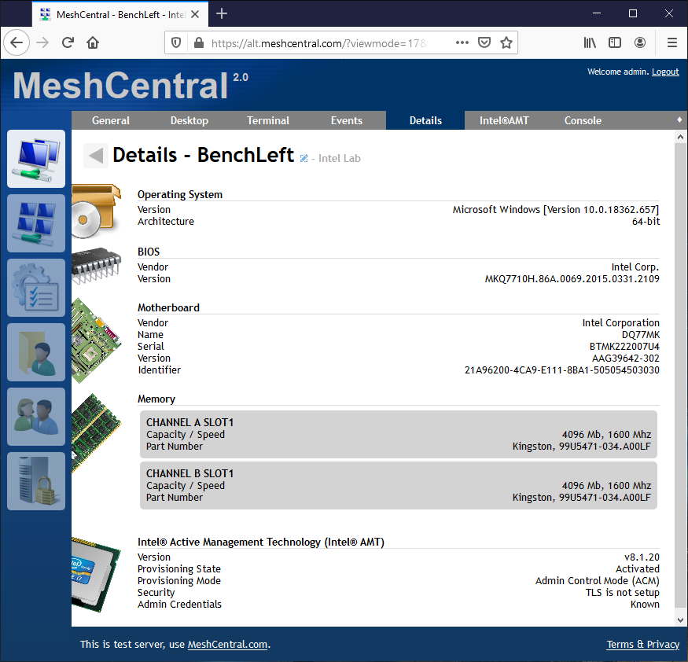Screen dimensions: 688x662
Task: Open My Users sidebar icon
Action: [36, 417]
